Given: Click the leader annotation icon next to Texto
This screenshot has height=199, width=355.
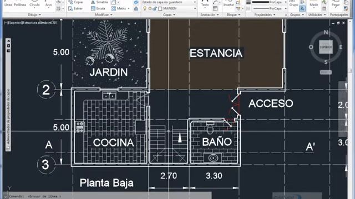Looking at the screenshot, I should click(215, 2).
